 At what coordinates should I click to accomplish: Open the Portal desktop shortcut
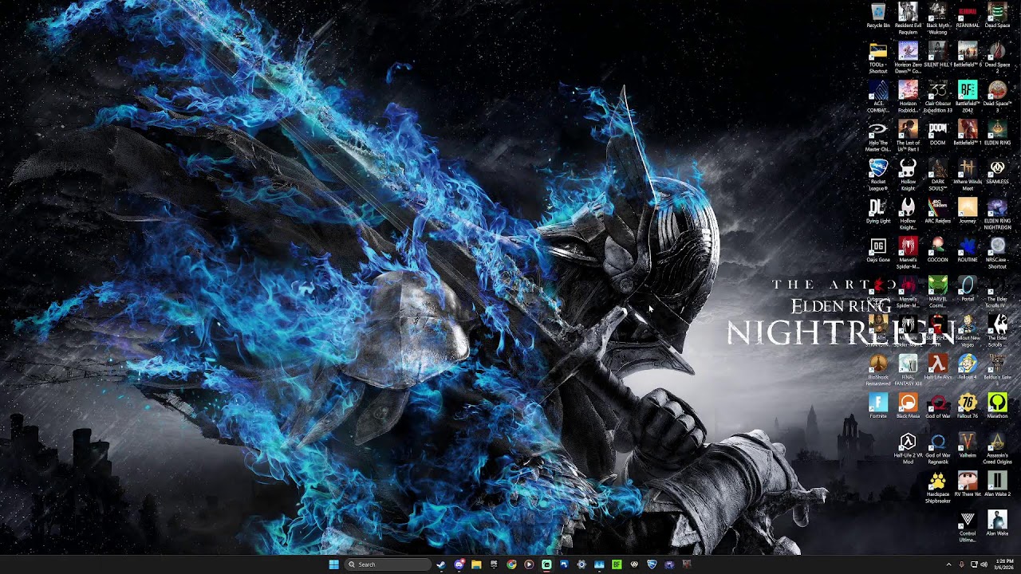[968, 289]
